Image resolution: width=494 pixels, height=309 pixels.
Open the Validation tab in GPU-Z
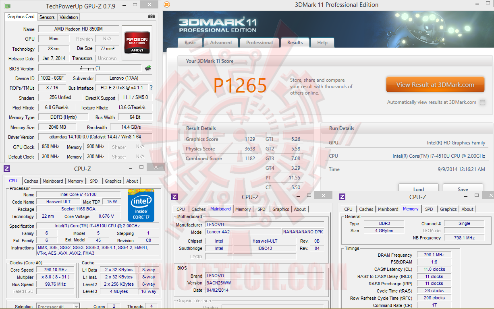tap(69, 17)
